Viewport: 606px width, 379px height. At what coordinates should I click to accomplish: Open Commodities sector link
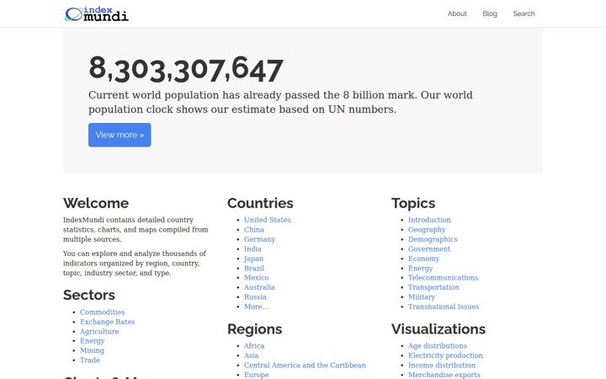pyautogui.click(x=103, y=312)
